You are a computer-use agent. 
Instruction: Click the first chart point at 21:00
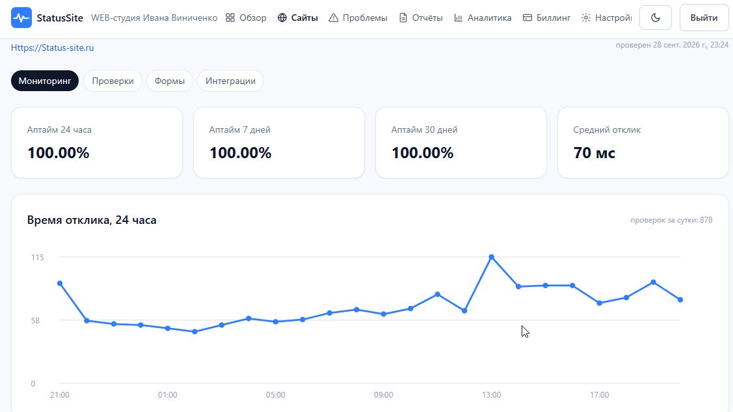tap(60, 283)
